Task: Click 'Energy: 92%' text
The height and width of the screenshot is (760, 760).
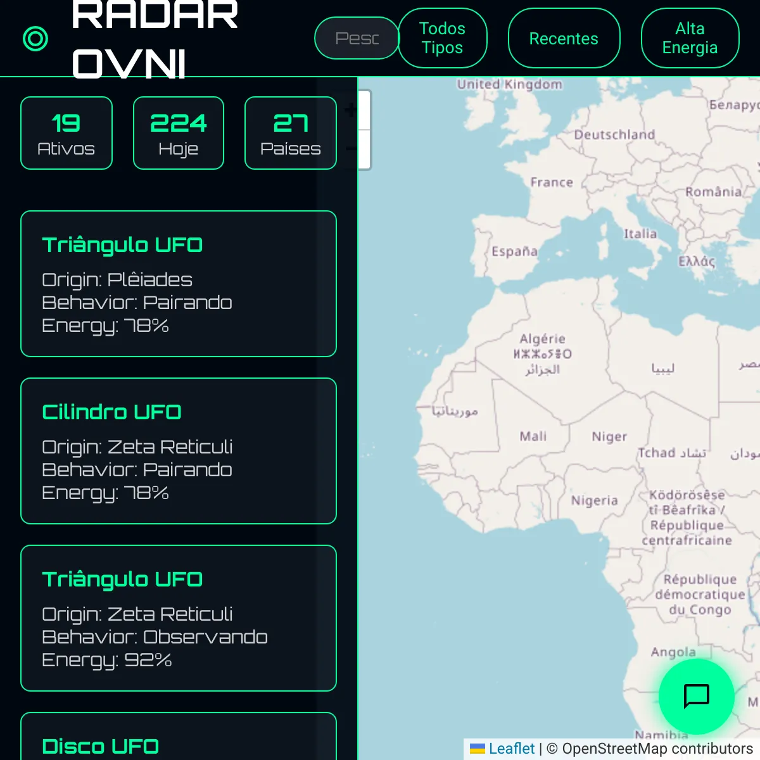Action: point(106,660)
